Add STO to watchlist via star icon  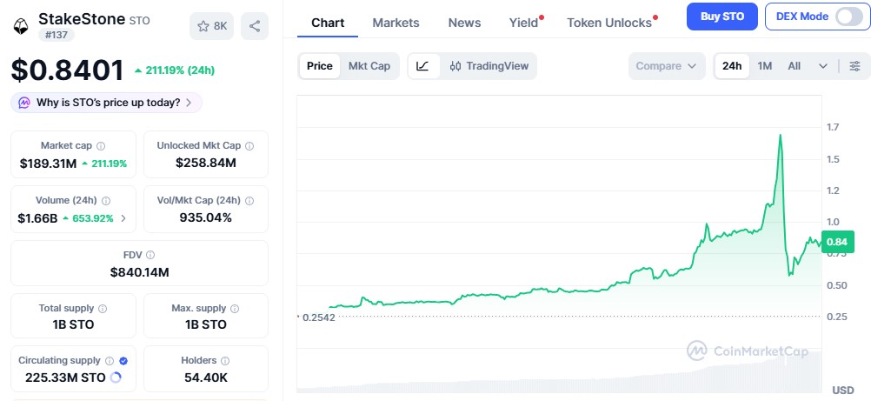click(x=203, y=26)
